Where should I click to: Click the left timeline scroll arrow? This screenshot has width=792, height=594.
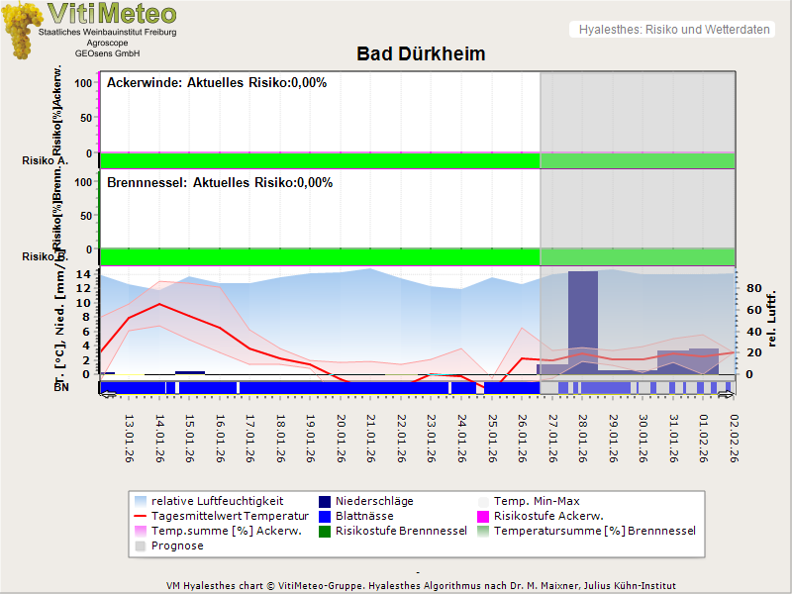click(x=107, y=395)
